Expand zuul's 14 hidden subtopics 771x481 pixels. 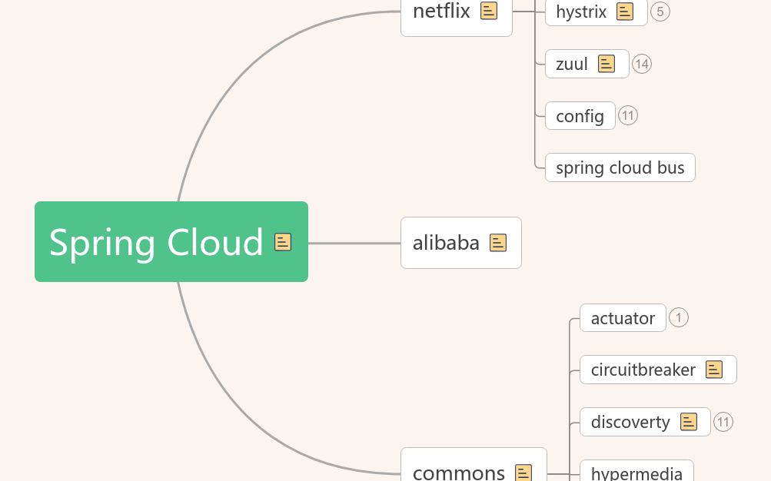point(642,64)
